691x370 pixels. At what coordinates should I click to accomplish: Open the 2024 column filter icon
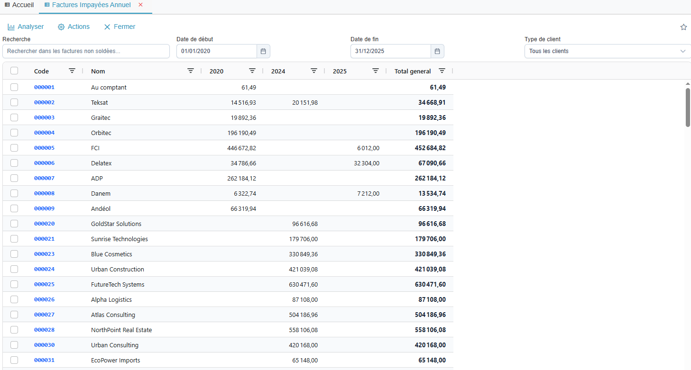(314, 71)
